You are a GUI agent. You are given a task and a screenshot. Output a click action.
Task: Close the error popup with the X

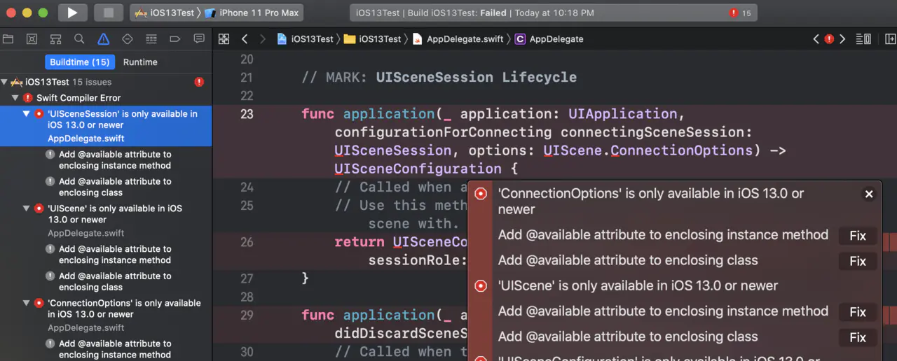(x=869, y=194)
